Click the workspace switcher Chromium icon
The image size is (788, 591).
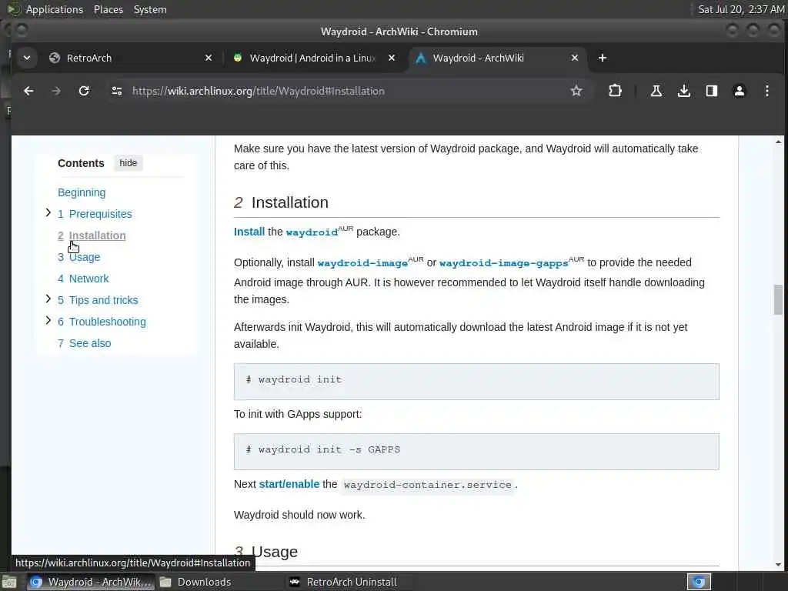(699, 582)
